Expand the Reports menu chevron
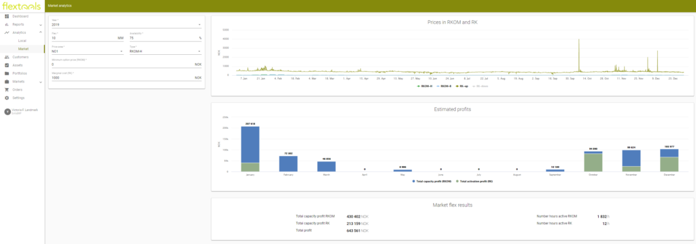Viewport: 696px width, 244px height. click(x=41, y=25)
